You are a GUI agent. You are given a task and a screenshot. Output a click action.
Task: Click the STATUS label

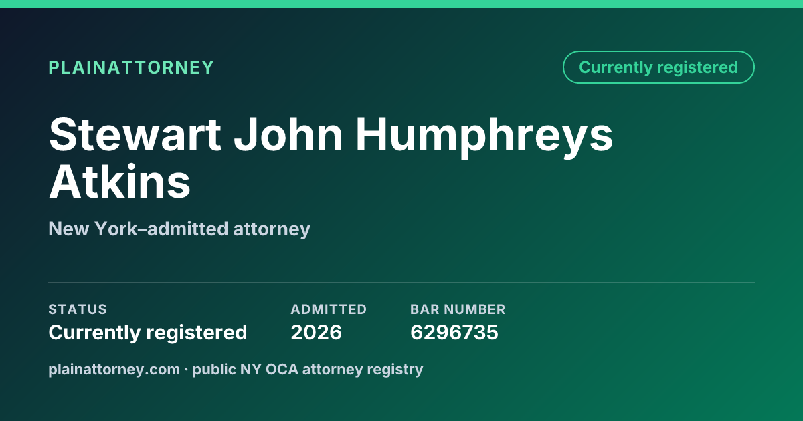[x=78, y=309]
